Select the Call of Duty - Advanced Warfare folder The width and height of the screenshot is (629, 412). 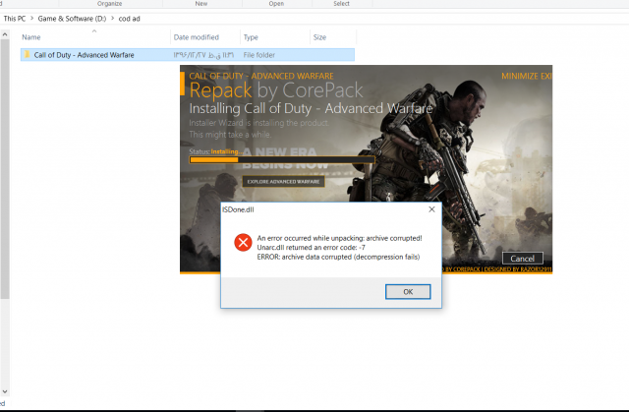(x=188, y=55)
